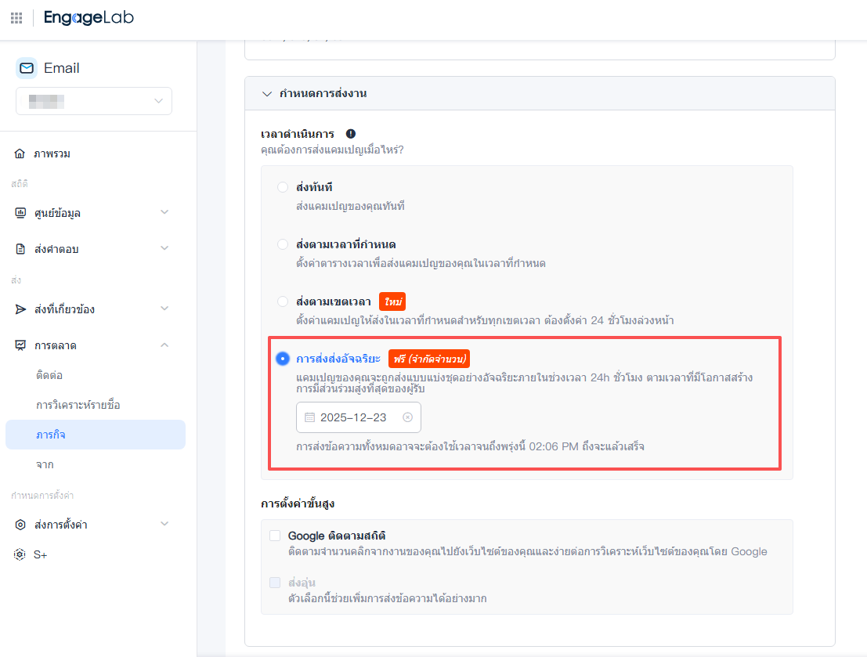The height and width of the screenshot is (657, 867).
Task: Select ส่งตามเวลาที่กำหนด radio option
Action: (283, 244)
